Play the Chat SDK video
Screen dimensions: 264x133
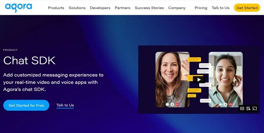[199, 80]
